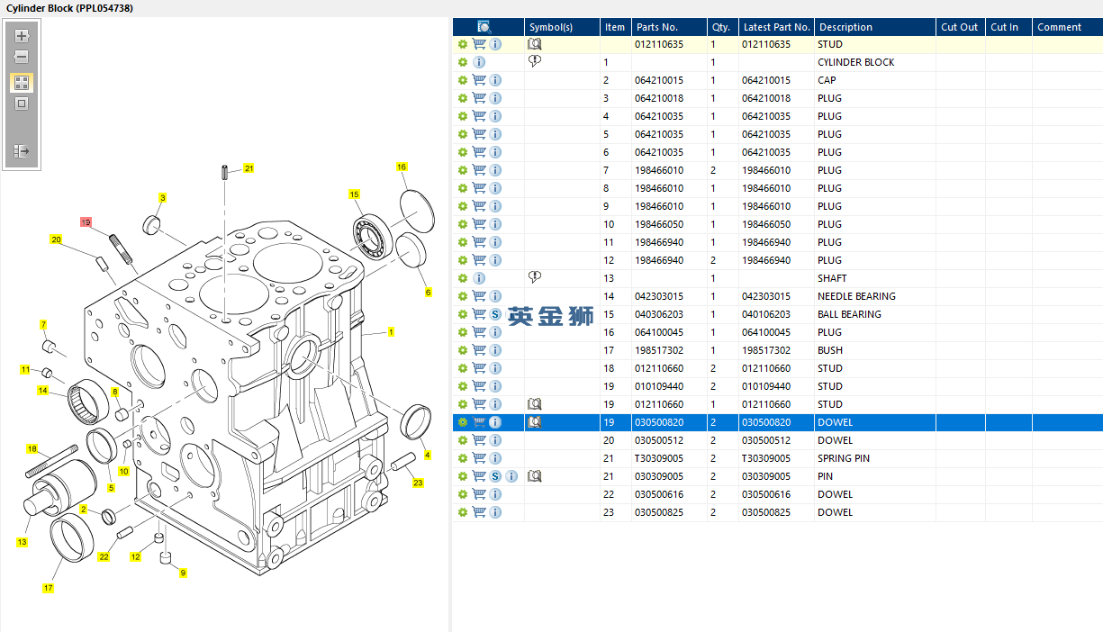The image size is (1103, 632).
Task: Click the export list arrow icon
Action: [x=22, y=151]
